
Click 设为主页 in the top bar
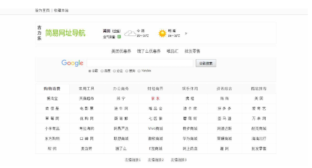[42, 10]
